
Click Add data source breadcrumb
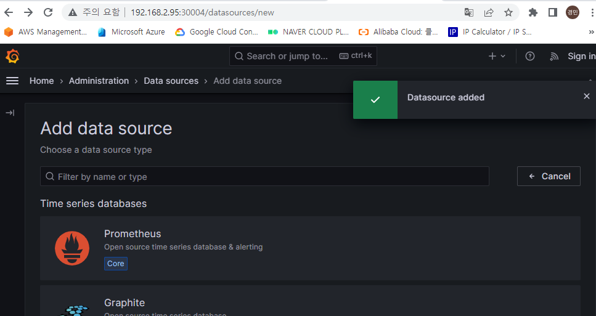pos(247,81)
